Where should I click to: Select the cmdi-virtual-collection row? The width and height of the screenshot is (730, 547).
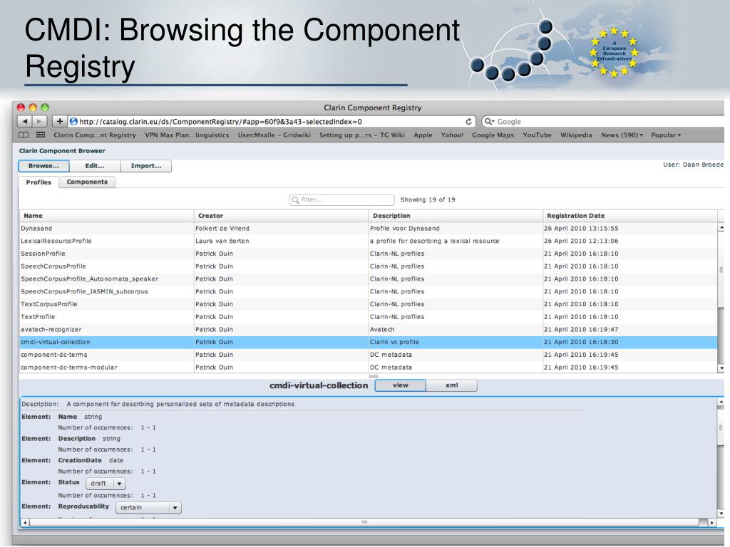coord(368,342)
